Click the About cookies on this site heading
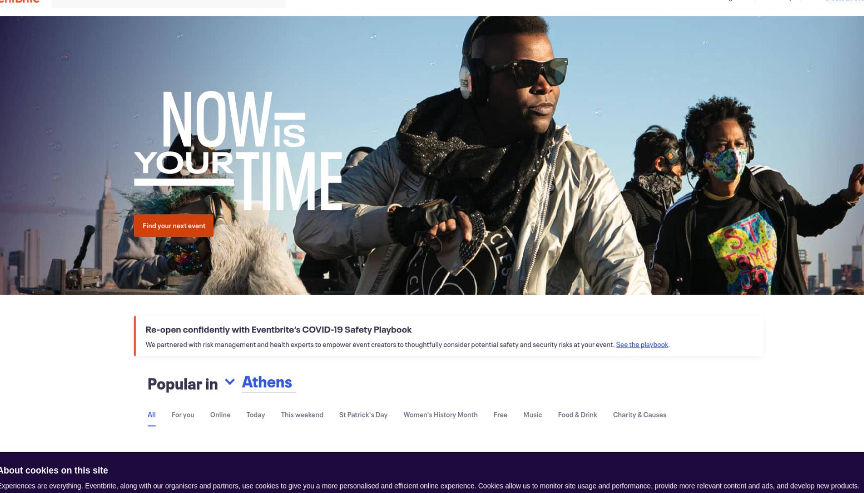 (54, 471)
